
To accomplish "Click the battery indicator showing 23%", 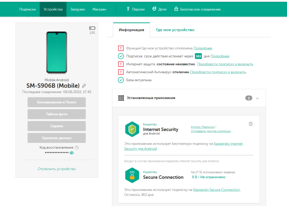I will 92,28.
